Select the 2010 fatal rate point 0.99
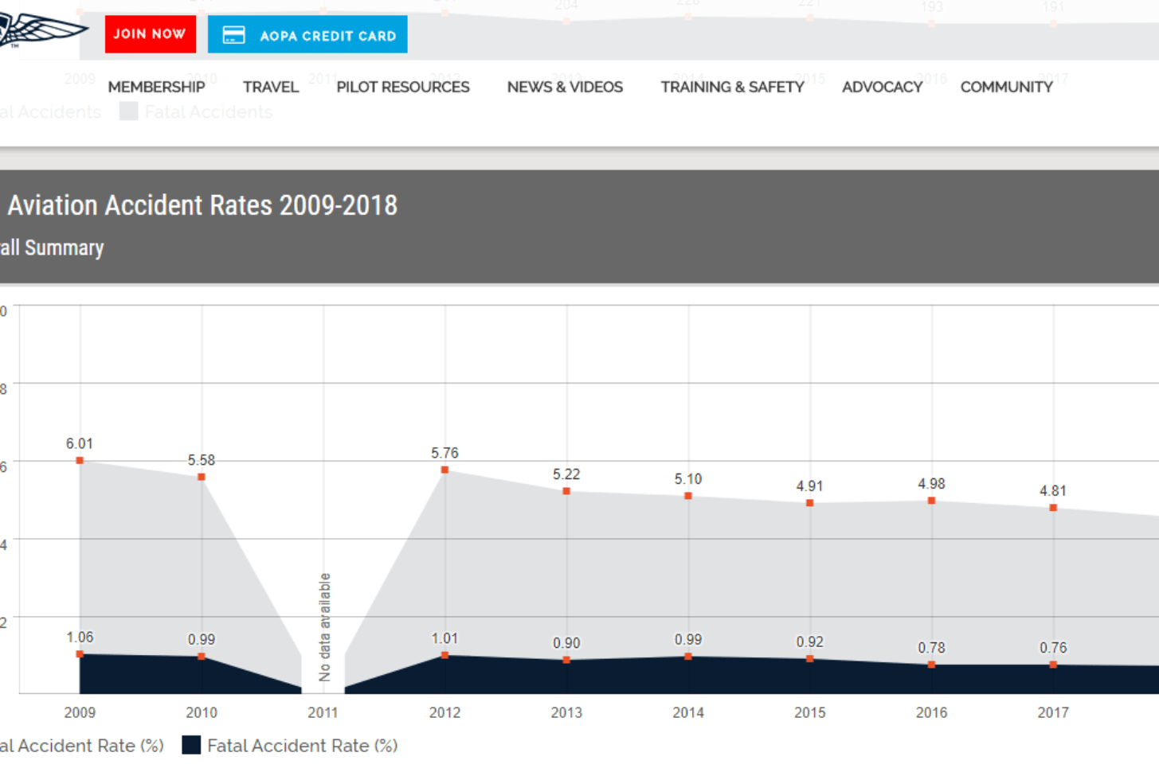This screenshot has height=772, width=1159. pyautogui.click(x=202, y=657)
